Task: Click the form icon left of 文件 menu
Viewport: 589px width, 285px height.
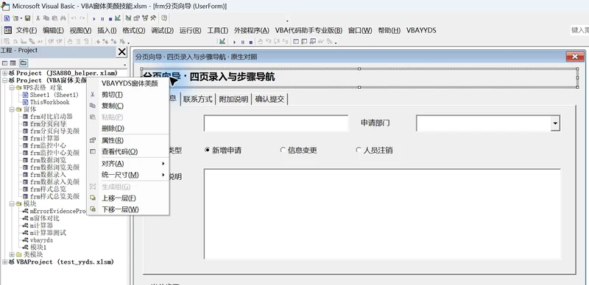Action: pos(8,30)
